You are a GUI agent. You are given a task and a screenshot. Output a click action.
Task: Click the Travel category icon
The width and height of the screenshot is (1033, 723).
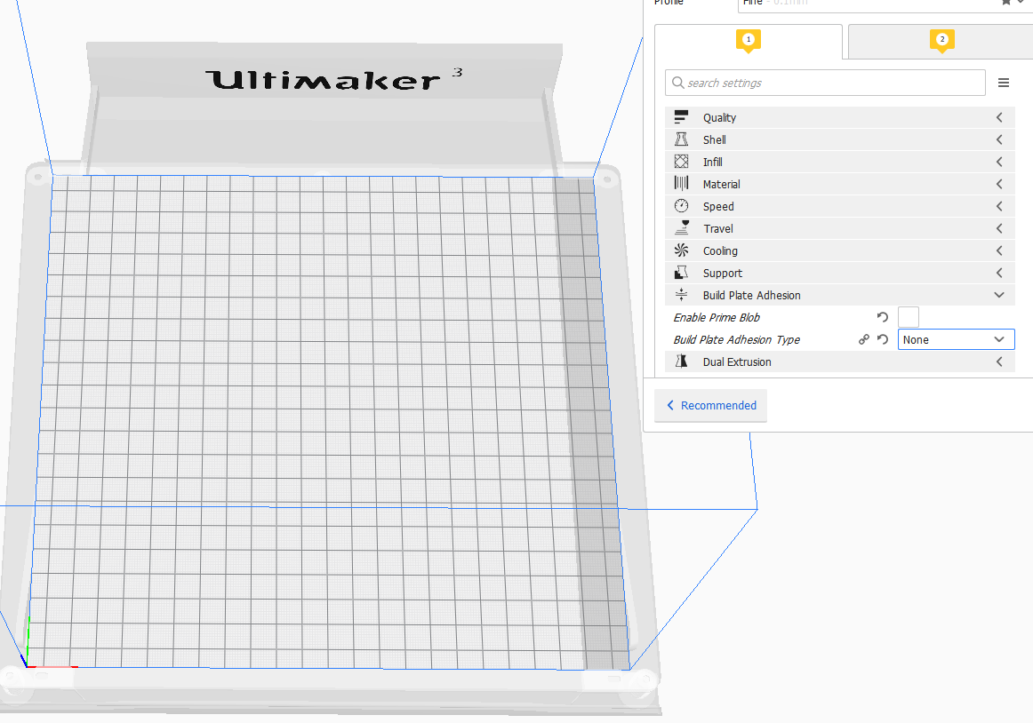(x=681, y=228)
